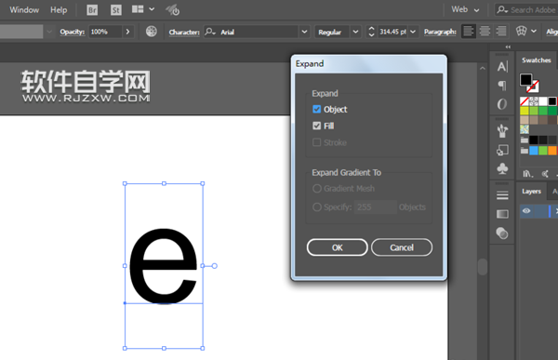Toggle the Object checkbox
Screen dimensions: 558x360
coord(316,109)
